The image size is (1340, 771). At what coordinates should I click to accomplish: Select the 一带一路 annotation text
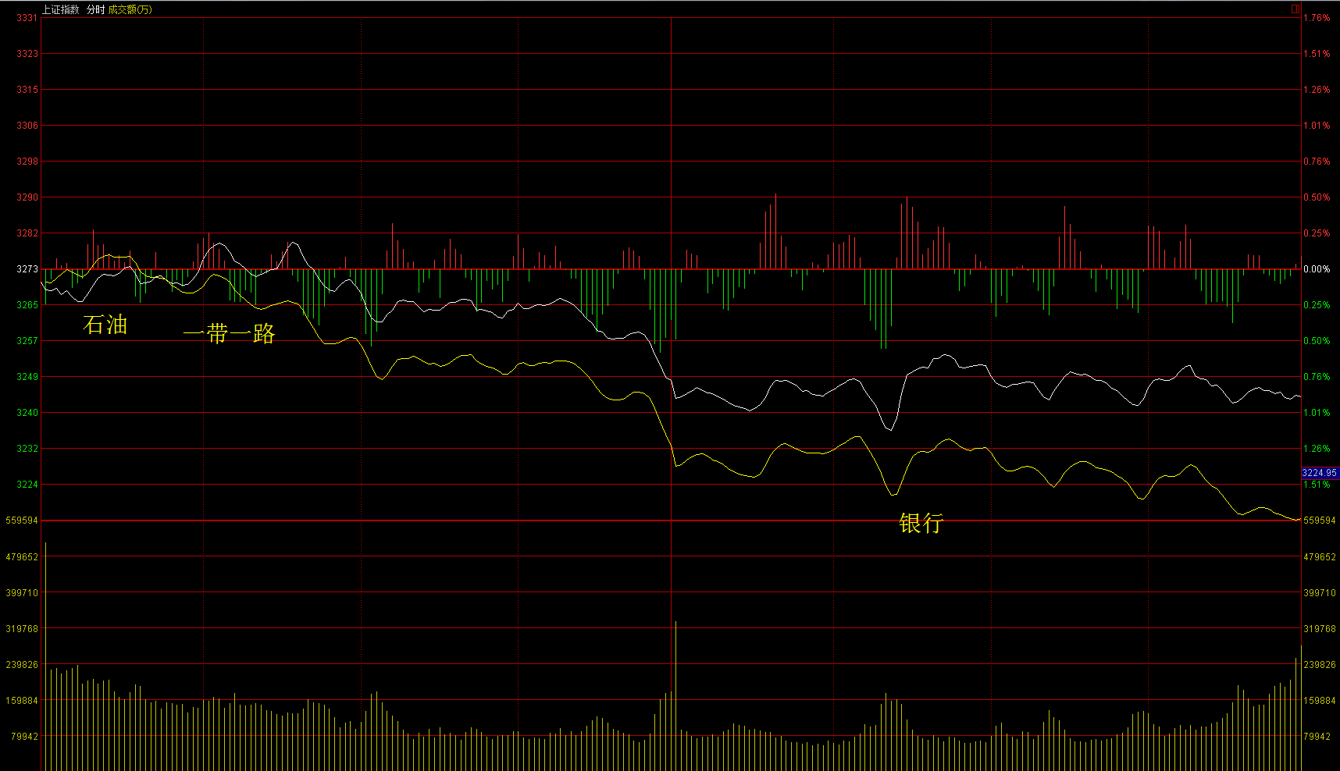click(229, 334)
